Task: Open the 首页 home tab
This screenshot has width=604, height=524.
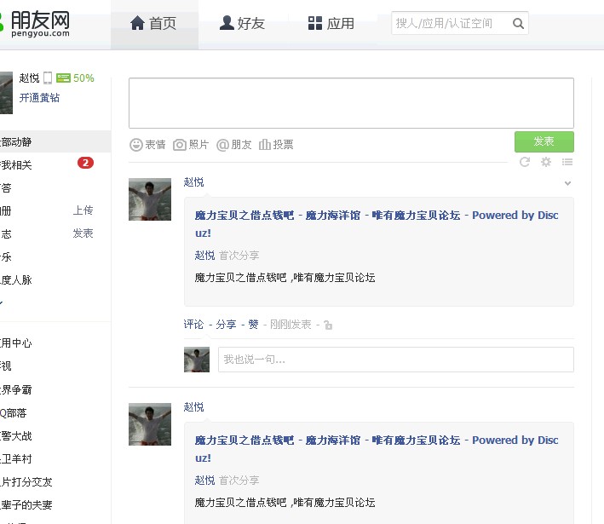Action: point(153,24)
